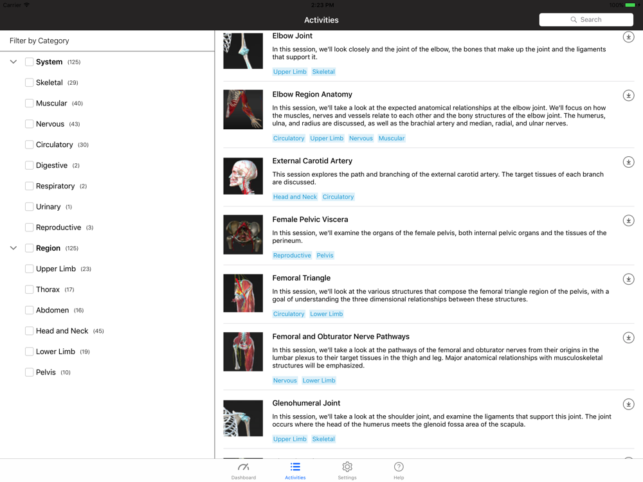This screenshot has width=643, height=482.
Task: Check the Respiratory filter checkbox
Action: click(29, 186)
